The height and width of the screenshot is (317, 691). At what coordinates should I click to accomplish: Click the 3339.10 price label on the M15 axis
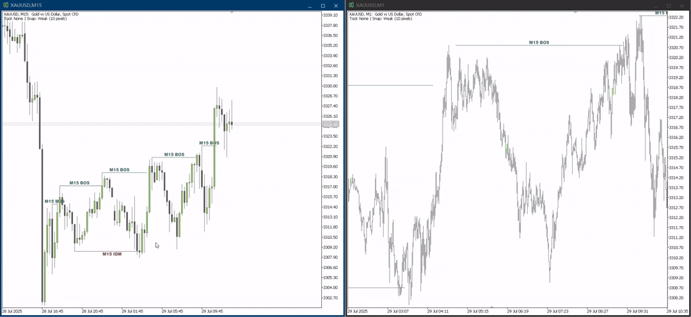[x=330, y=15]
